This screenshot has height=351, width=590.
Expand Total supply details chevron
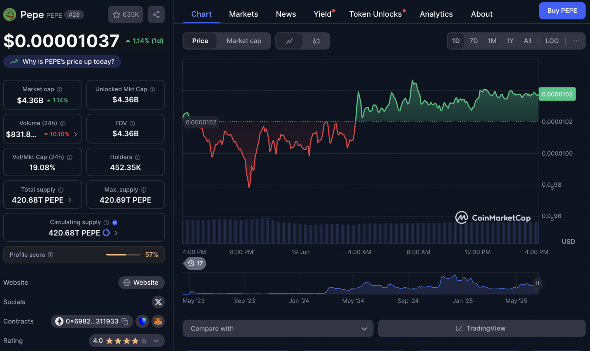click(x=70, y=200)
